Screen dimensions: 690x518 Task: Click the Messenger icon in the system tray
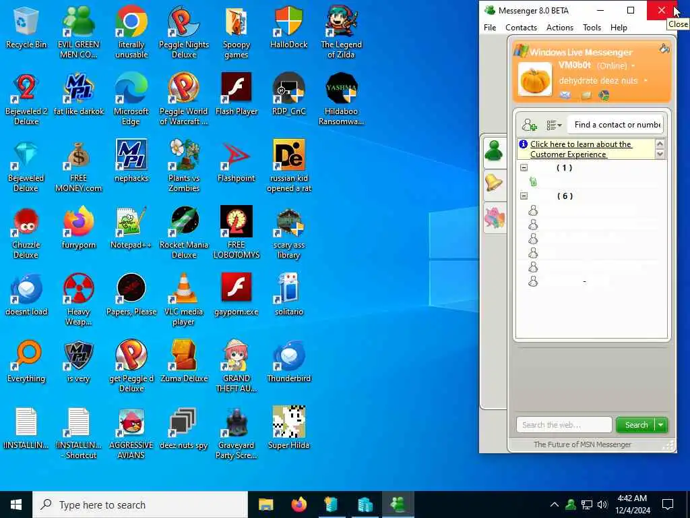click(x=571, y=505)
